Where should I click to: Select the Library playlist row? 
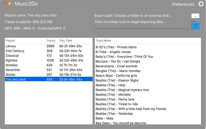pyautogui.click(x=49, y=46)
